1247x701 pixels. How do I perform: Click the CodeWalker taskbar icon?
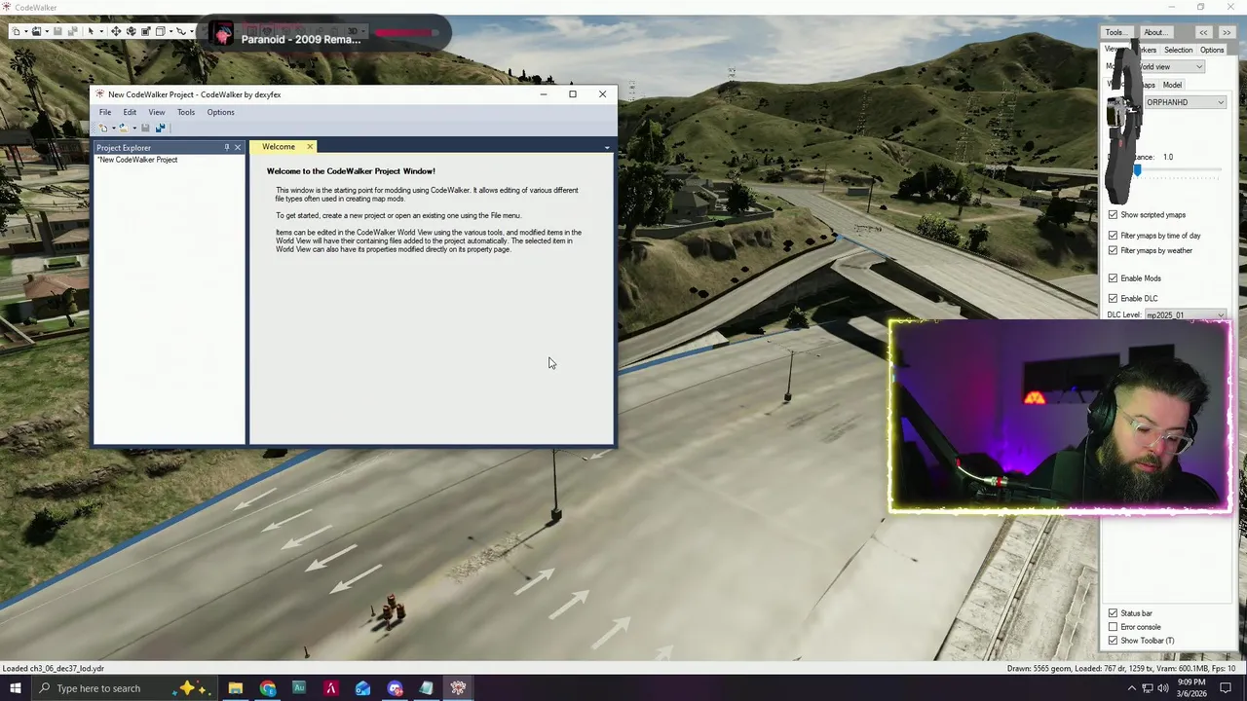coord(458,688)
